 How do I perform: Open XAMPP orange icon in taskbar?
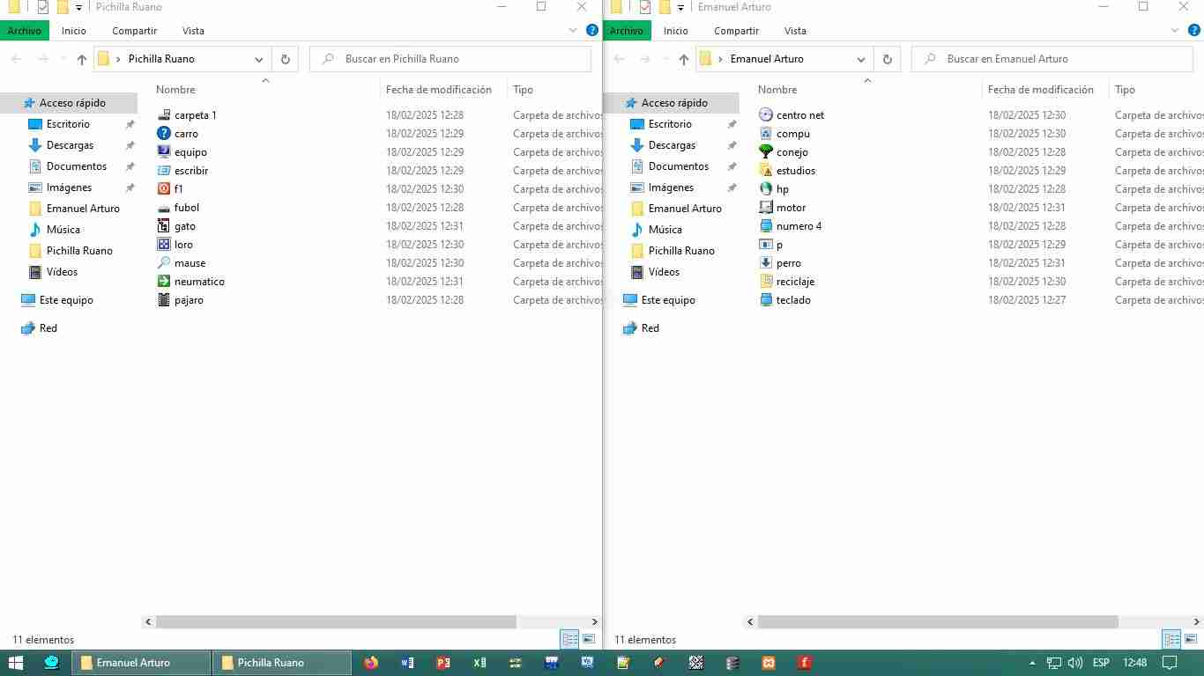pos(769,663)
